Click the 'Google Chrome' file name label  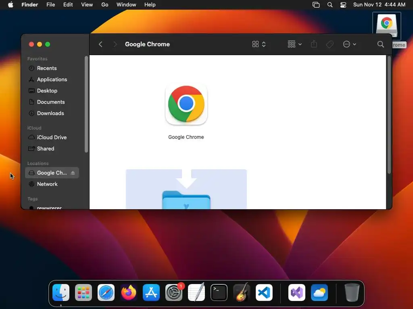[186, 137]
